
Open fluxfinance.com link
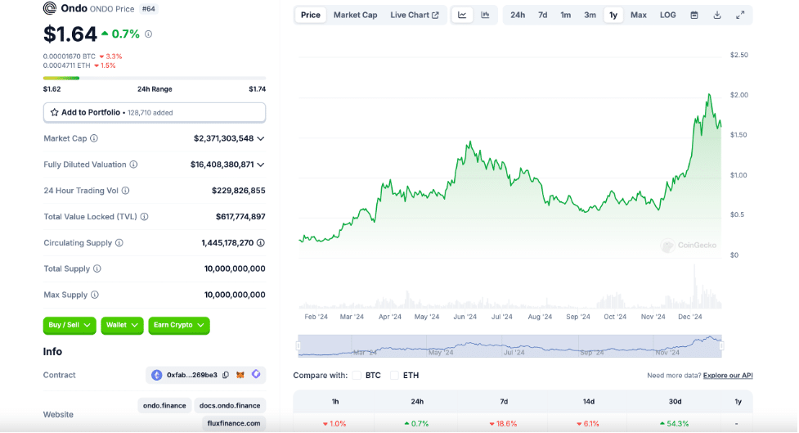click(234, 423)
